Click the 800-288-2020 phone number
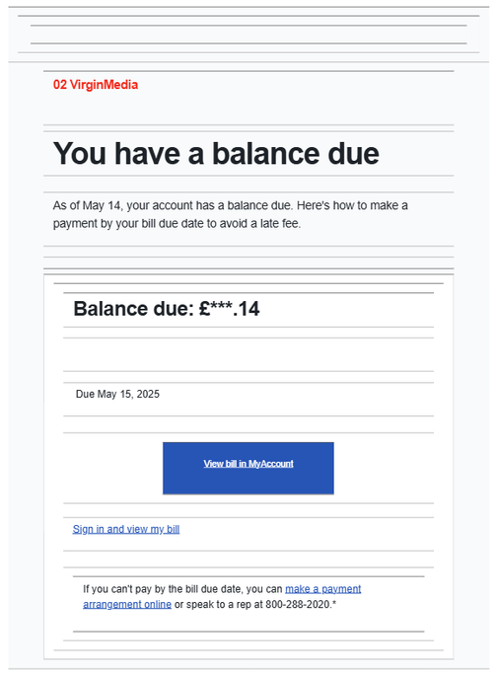This screenshot has width=497, height=673. (x=299, y=604)
